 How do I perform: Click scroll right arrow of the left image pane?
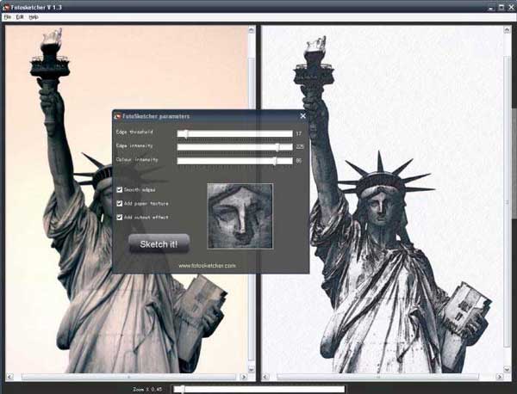[x=244, y=377]
